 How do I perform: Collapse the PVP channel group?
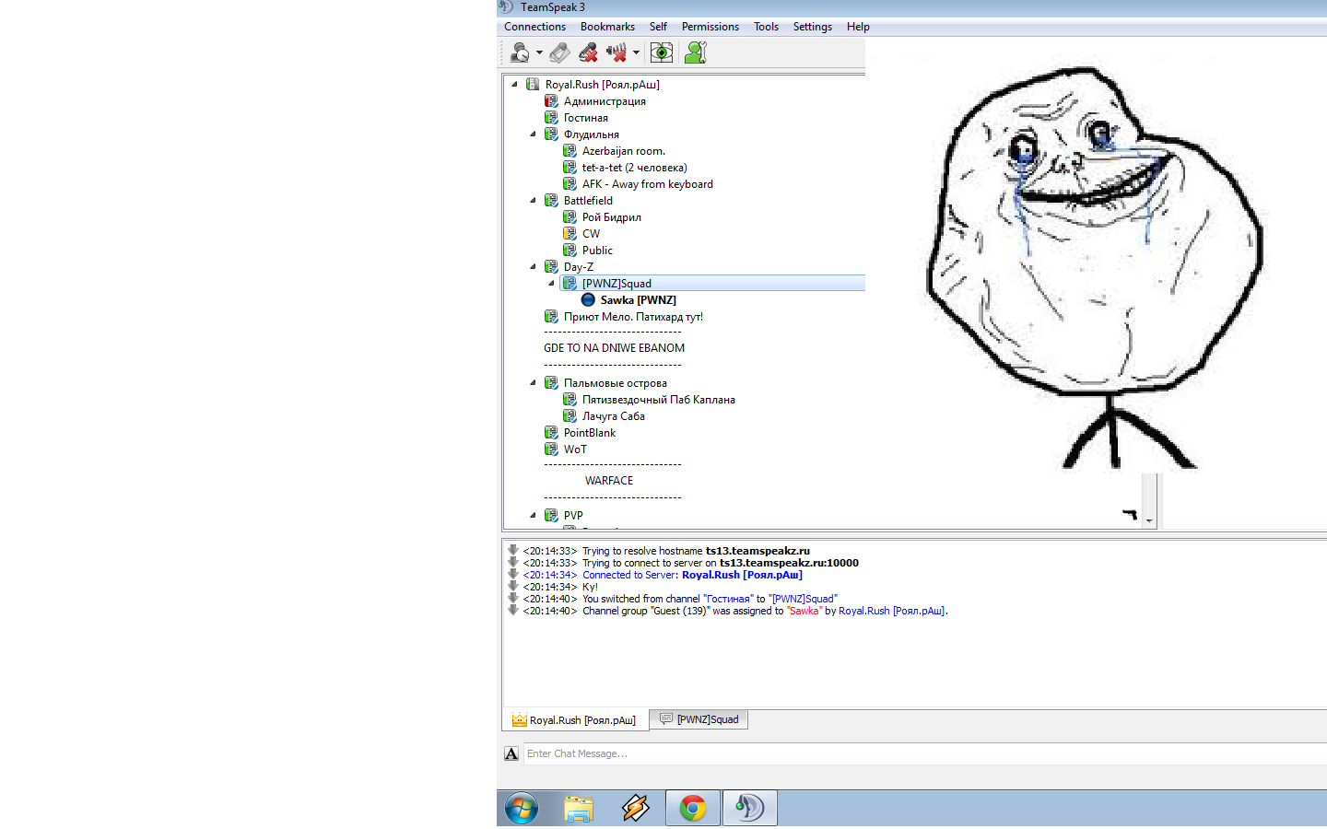click(533, 515)
